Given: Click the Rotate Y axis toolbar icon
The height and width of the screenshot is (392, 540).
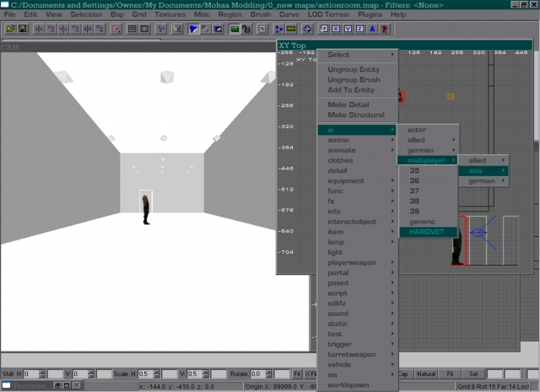Looking at the screenshot, I should tap(75, 29).
